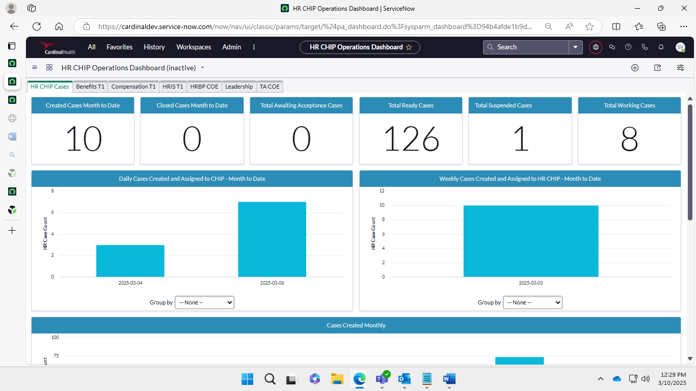This screenshot has width=696, height=391.
Task: Click the phone icon in the ServiceNow header
Action: pyautogui.click(x=645, y=47)
